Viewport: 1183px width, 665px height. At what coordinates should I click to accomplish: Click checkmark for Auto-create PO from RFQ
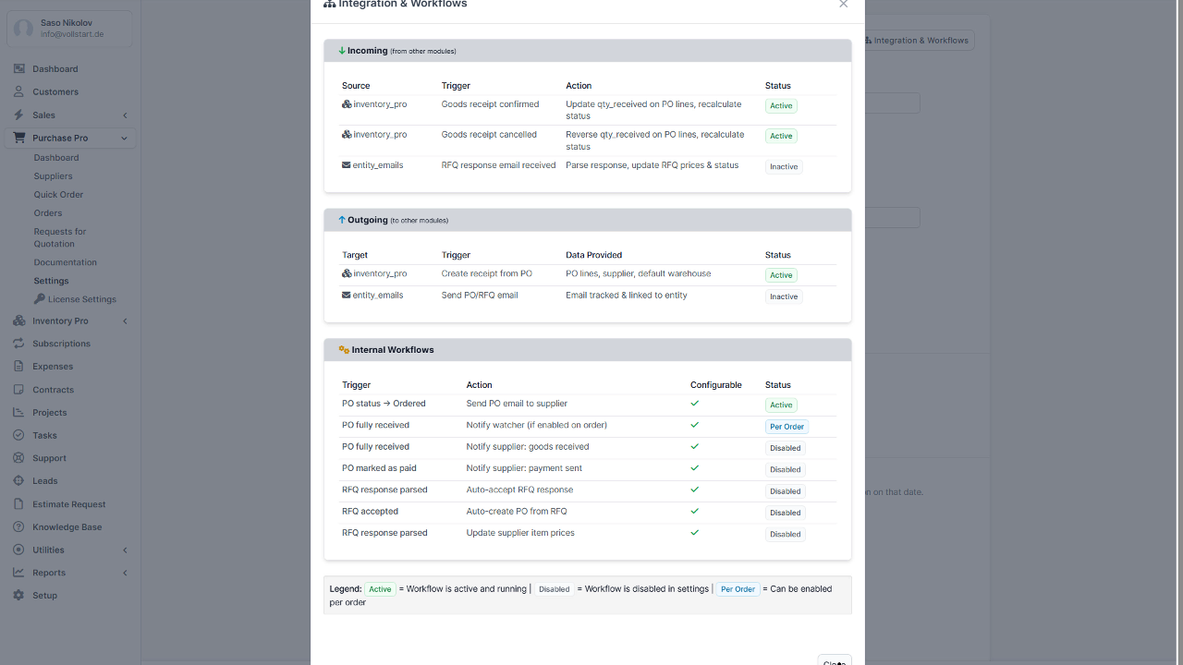click(695, 511)
